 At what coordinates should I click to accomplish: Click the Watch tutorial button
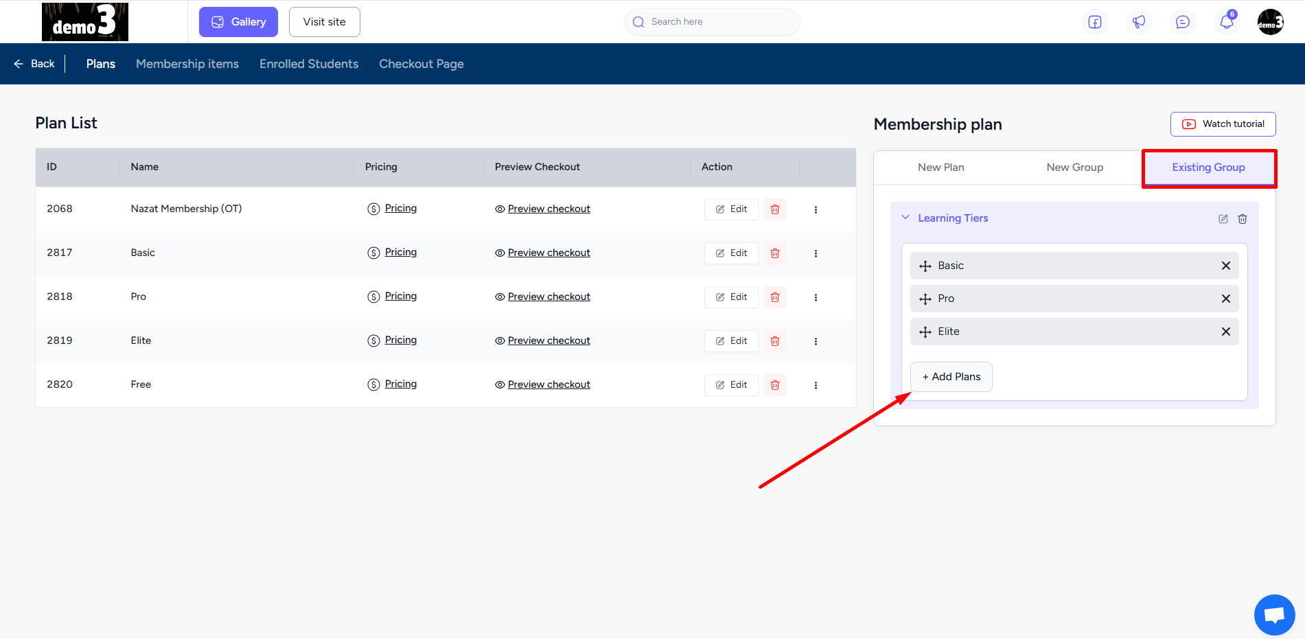1223,124
